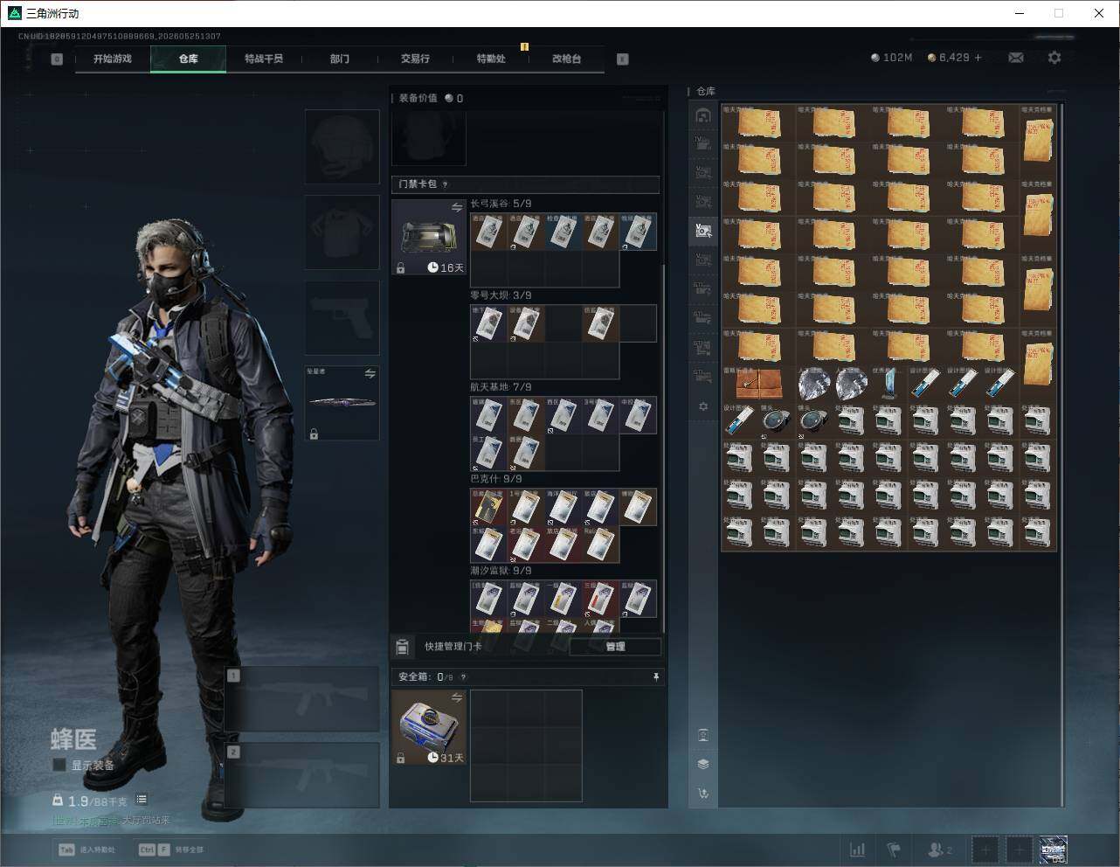Screen dimensions: 1120x867
Task: Select first keycard under 零号大坝
Action: click(x=489, y=324)
